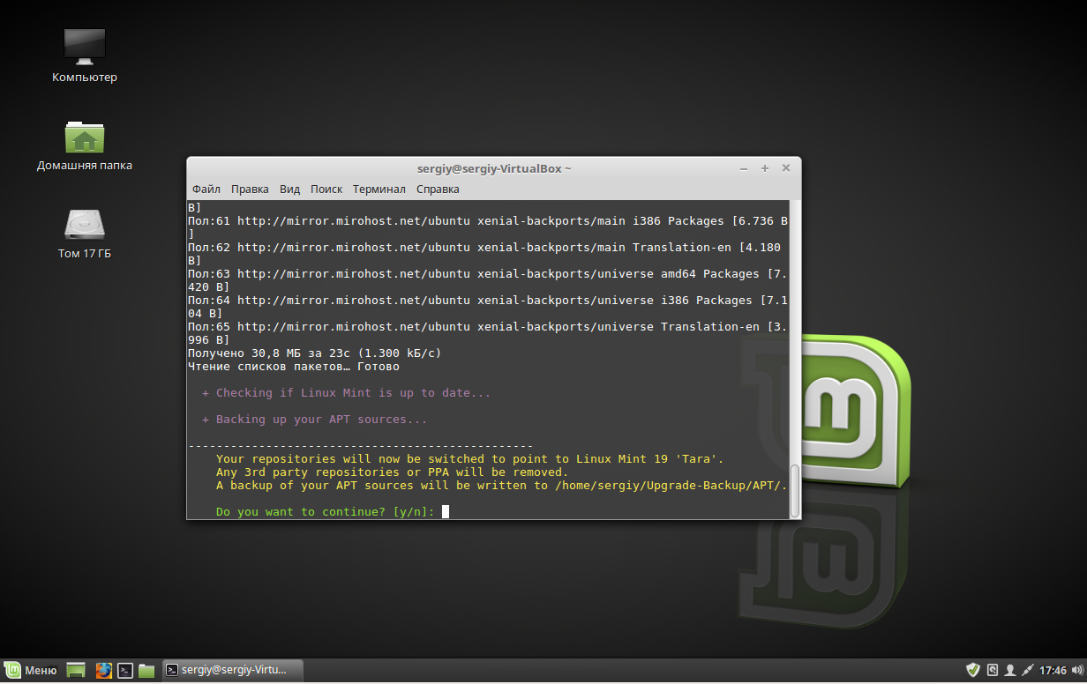The image size is (1087, 684).
Task: Select the Компьютер desktop icon
Action: click(x=85, y=56)
